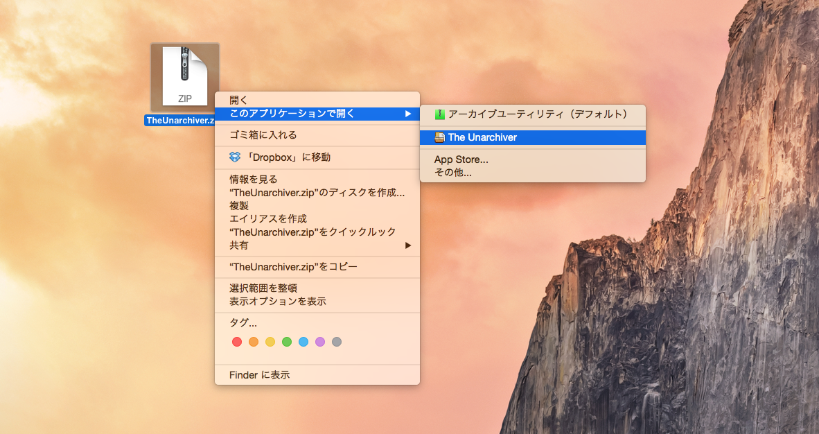Expand the 共有 submenu arrow
This screenshot has height=434, width=819.
pyautogui.click(x=408, y=245)
